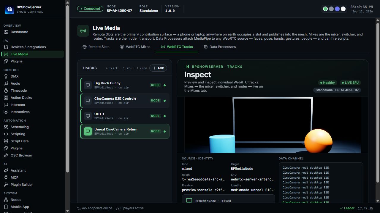
Task: Open the Scripting code icon
Action: 6,134
